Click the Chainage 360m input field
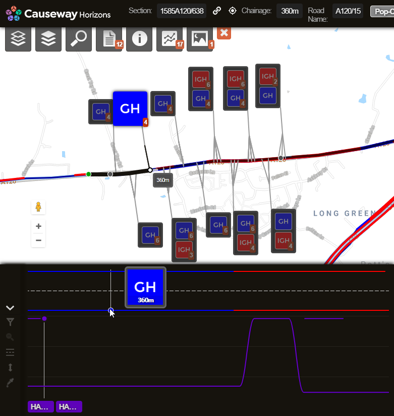 coord(289,11)
